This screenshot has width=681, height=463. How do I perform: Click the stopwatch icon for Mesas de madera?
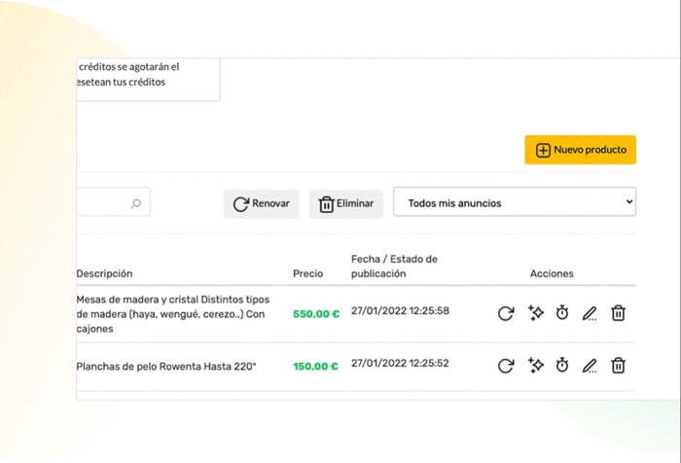(562, 313)
